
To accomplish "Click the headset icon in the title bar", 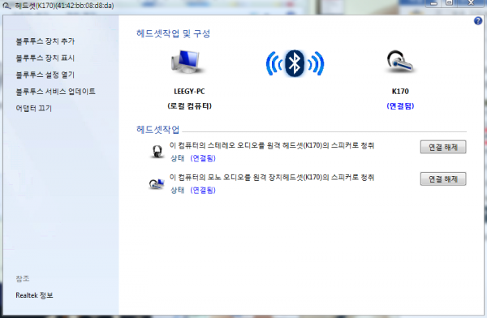I will pyautogui.click(x=6, y=6).
